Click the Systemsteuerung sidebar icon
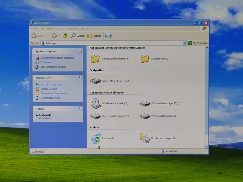243x182 pixels. 37,98
